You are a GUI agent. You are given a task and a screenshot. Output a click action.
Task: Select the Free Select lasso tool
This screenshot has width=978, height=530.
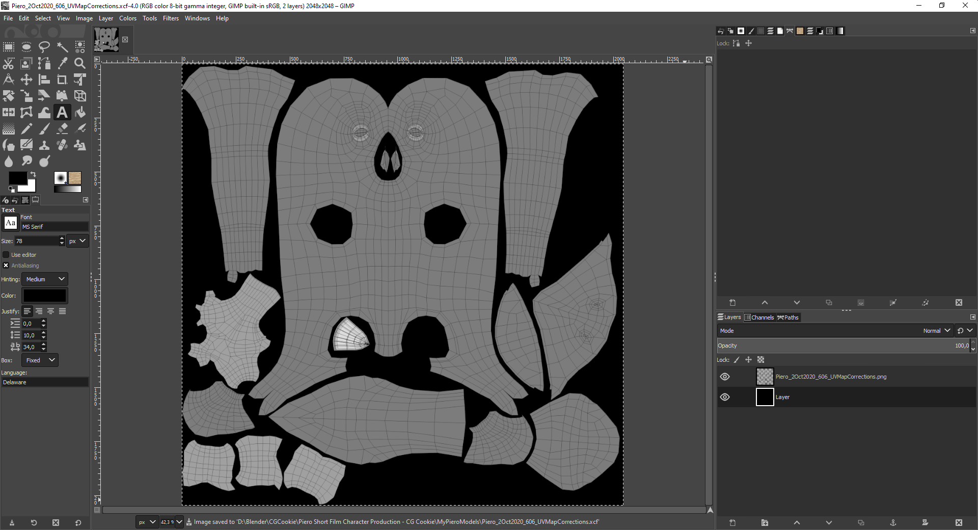pyautogui.click(x=44, y=47)
